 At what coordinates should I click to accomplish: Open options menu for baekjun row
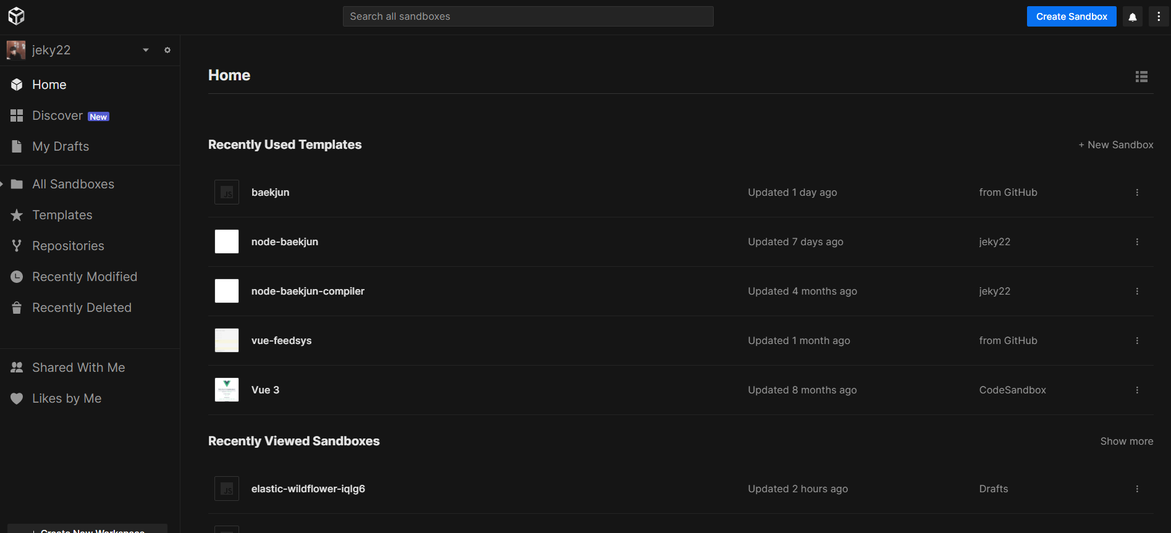pyautogui.click(x=1137, y=192)
